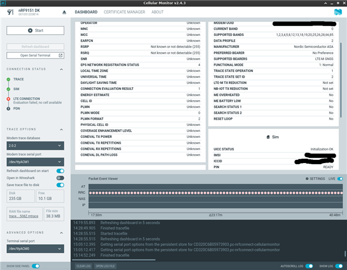Image resolution: width=347 pixels, height=270 pixels.
Task: Click the FUNCTIONAL MODE 1: Normal value
Action: [326, 65]
